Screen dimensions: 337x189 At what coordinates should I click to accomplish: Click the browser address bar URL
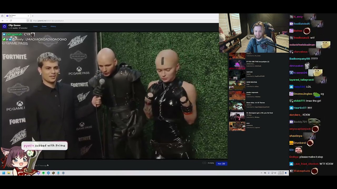point(48,20)
